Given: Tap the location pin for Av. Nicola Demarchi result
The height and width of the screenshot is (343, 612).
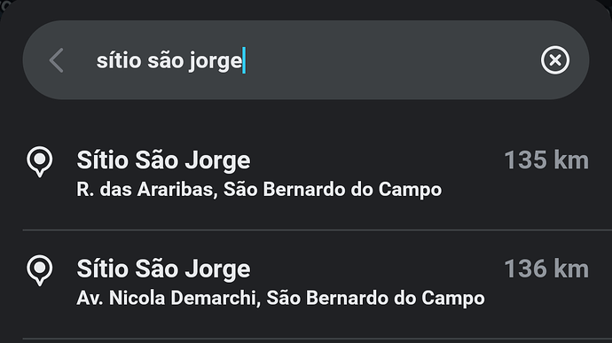Looking at the screenshot, I should tap(39, 270).
